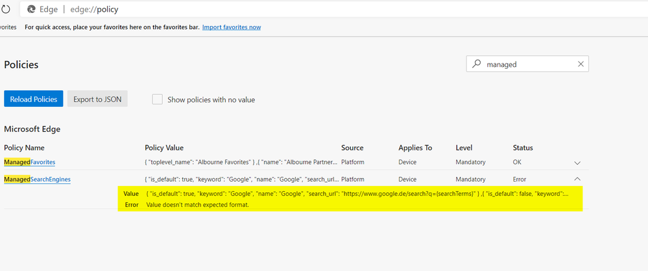Open the ManagedSearchEngines policy link
The image size is (648, 271).
pos(37,180)
